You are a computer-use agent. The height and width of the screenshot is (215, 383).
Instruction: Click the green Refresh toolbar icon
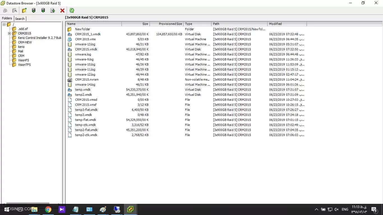tap(72, 10)
